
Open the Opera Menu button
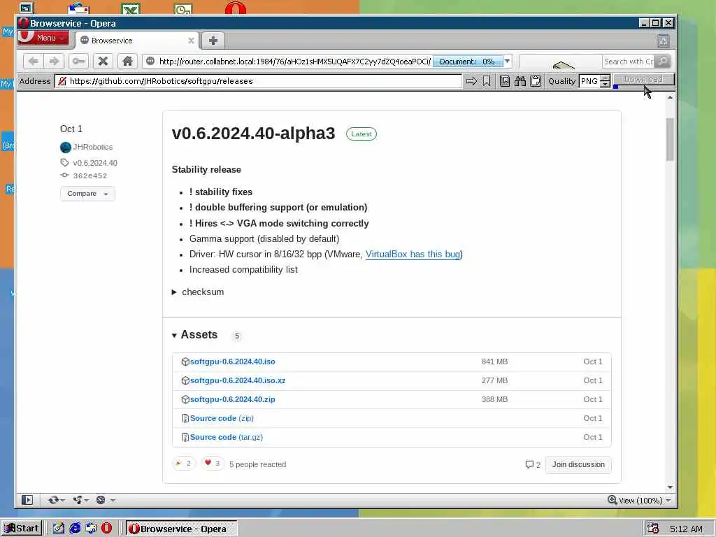point(43,38)
